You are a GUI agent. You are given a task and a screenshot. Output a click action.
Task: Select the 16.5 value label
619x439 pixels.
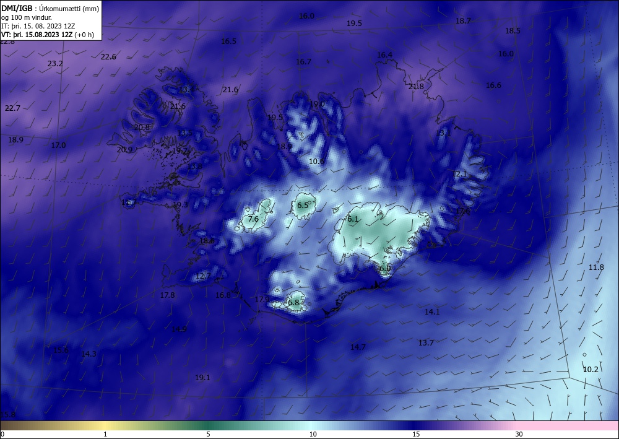pyautogui.click(x=228, y=41)
